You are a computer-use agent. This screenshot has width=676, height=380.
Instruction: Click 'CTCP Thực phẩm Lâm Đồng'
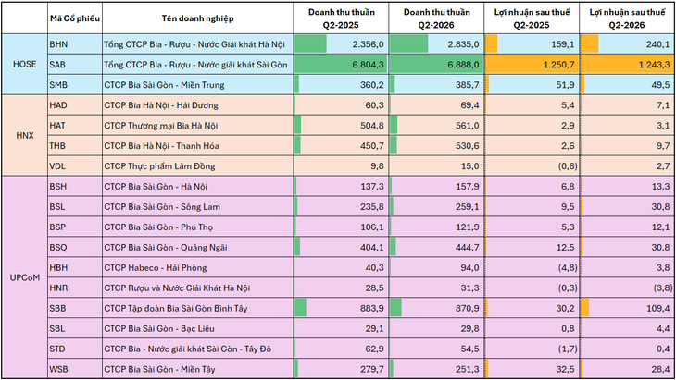coord(159,166)
